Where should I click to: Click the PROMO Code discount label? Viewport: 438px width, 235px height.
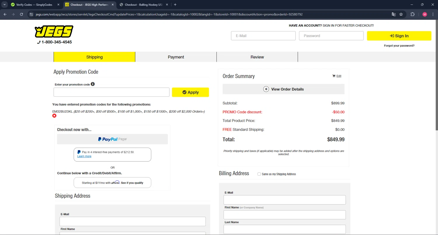coord(242,112)
